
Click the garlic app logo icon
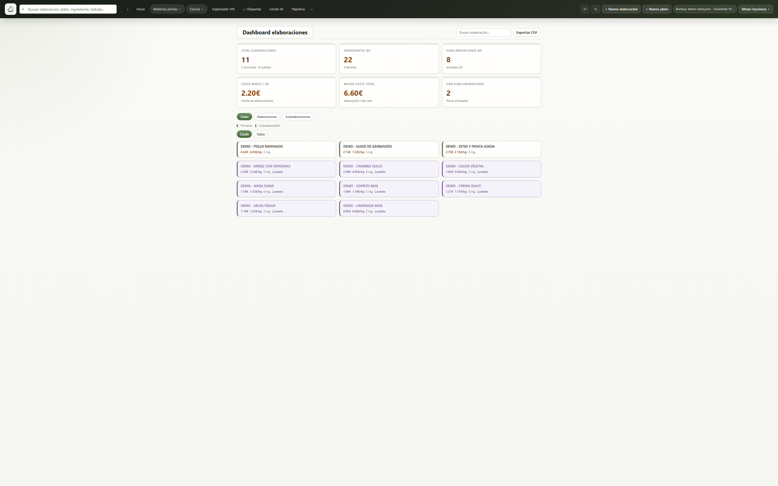click(x=11, y=9)
